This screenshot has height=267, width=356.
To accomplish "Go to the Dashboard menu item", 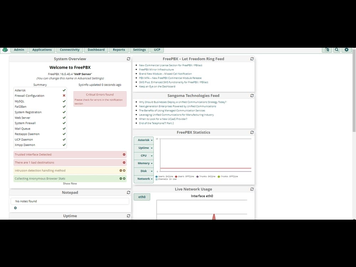I will click(96, 50).
